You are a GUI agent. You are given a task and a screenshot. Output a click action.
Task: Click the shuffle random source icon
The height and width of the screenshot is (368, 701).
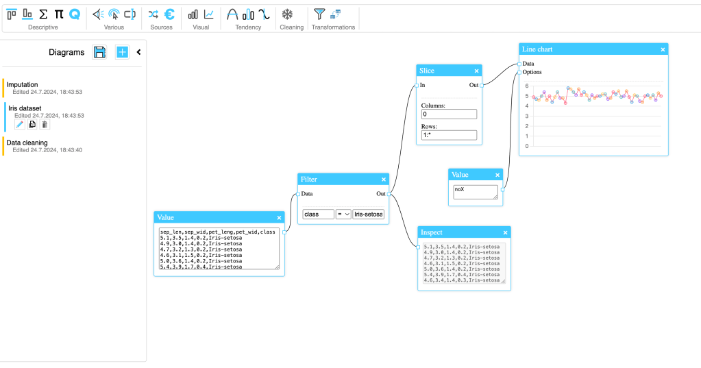[153, 14]
